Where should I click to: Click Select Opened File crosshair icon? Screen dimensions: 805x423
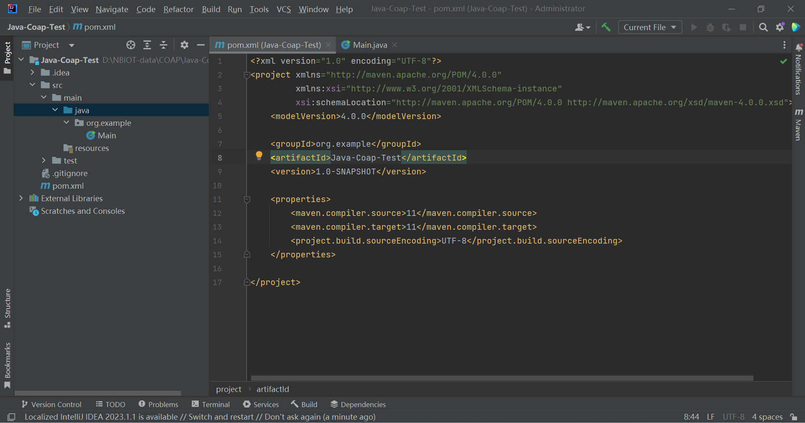[x=131, y=45]
